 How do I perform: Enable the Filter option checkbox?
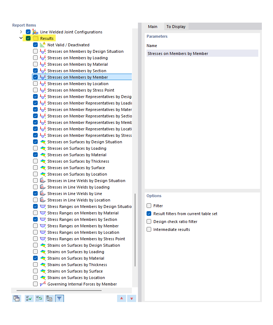(149, 206)
